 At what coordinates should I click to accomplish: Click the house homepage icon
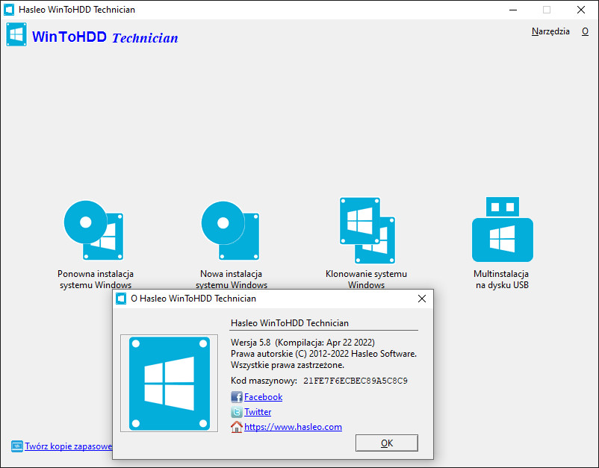point(237,427)
